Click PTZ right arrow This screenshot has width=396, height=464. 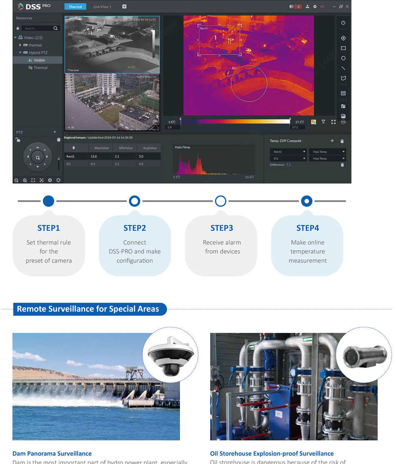(x=47, y=157)
